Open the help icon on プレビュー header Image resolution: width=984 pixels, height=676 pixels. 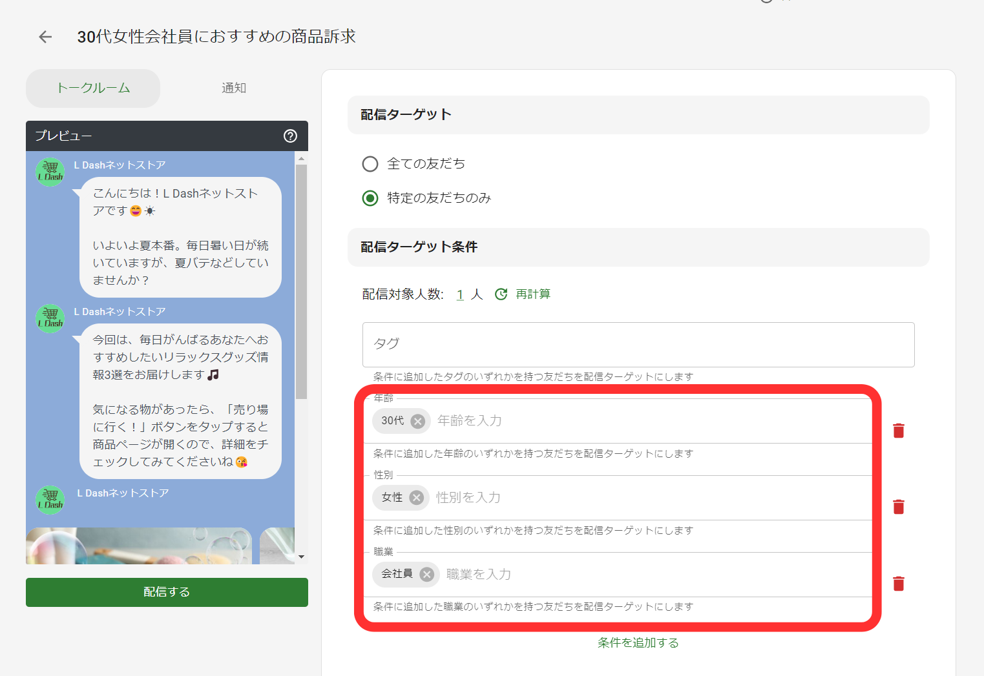(289, 136)
